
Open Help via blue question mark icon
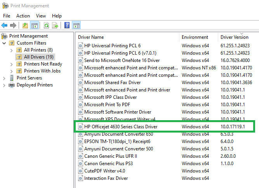[x=67, y=26]
